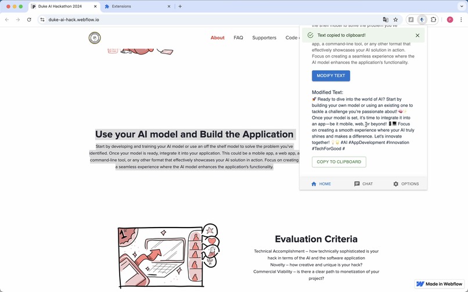Click the 'Use your AI model and Build the Application' heading
468x292 pixels.
(x=195, y=134)
